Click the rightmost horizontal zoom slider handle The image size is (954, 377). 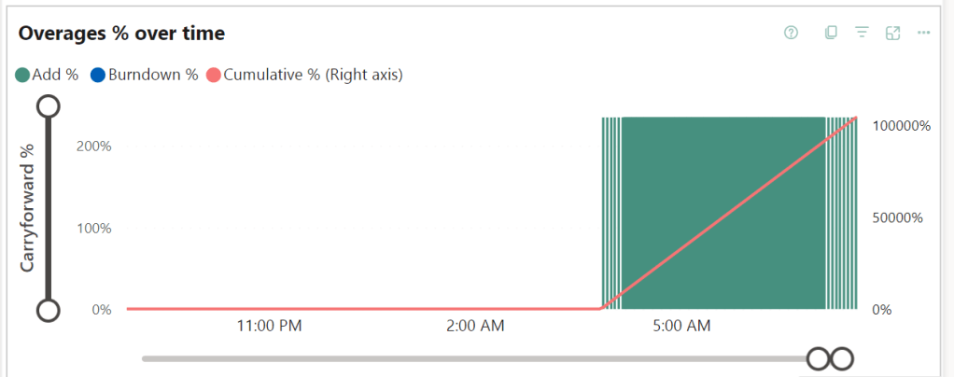point(842,358)
